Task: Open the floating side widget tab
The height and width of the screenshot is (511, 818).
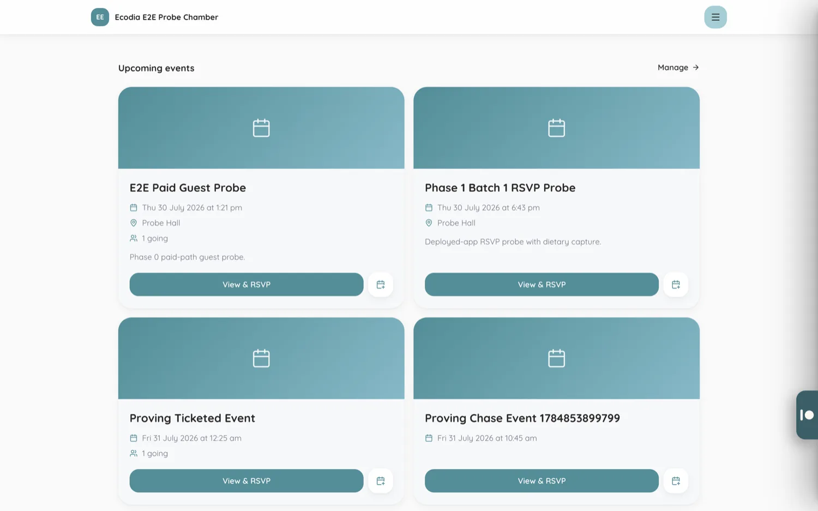Action: coord(807,415)
